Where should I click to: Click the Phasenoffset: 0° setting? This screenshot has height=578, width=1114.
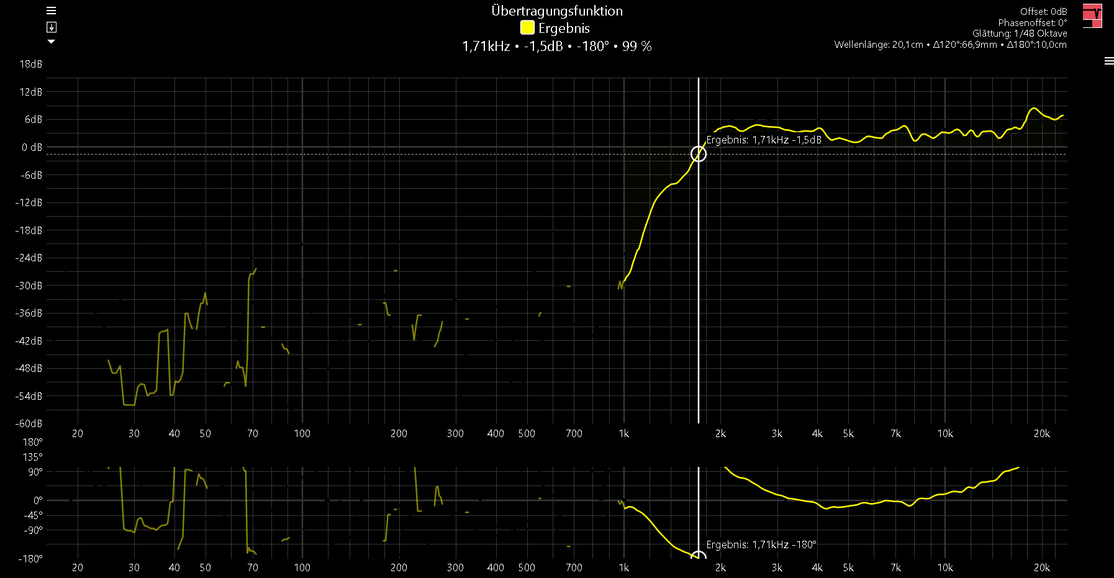point(1032,22)
